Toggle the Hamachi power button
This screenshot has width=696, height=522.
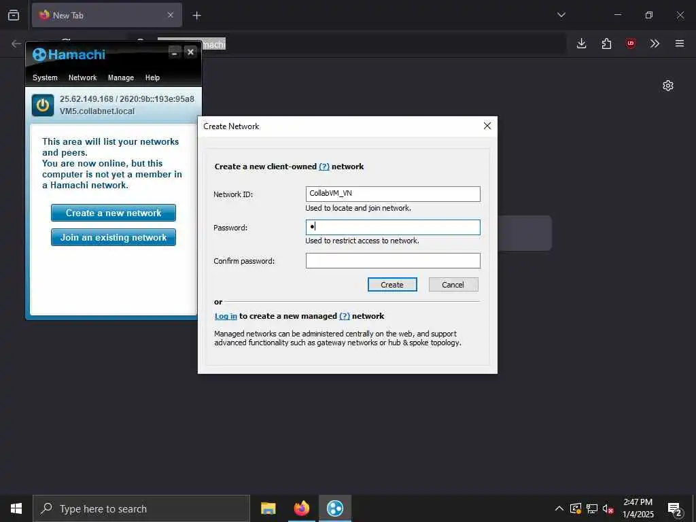point(43,105)
